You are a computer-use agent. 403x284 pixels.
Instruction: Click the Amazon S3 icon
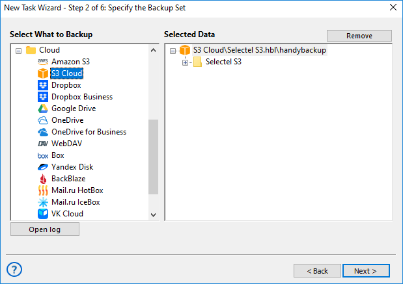(43, 61)
